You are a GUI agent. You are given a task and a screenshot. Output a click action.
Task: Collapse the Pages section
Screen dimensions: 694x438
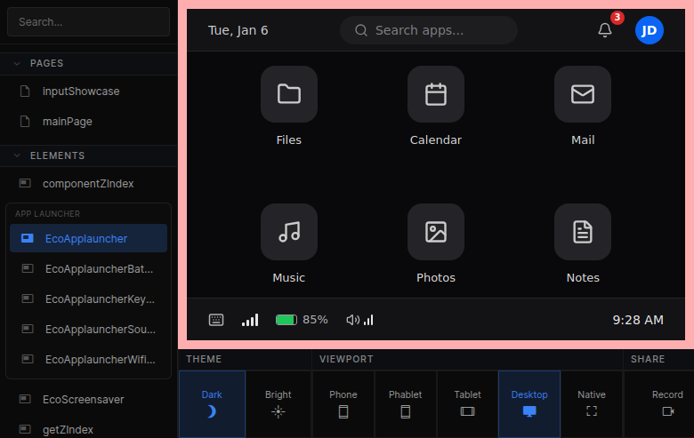tap(17, 63)
